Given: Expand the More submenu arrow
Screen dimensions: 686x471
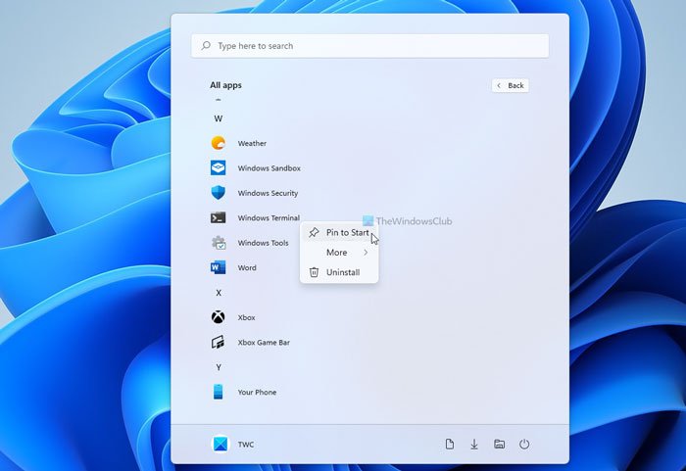Looking at the screenshot, I should [x=366, y=253].
